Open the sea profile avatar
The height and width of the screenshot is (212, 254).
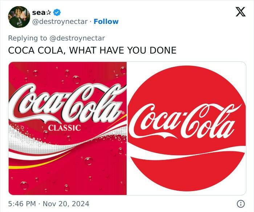click(x=19, y=17)
